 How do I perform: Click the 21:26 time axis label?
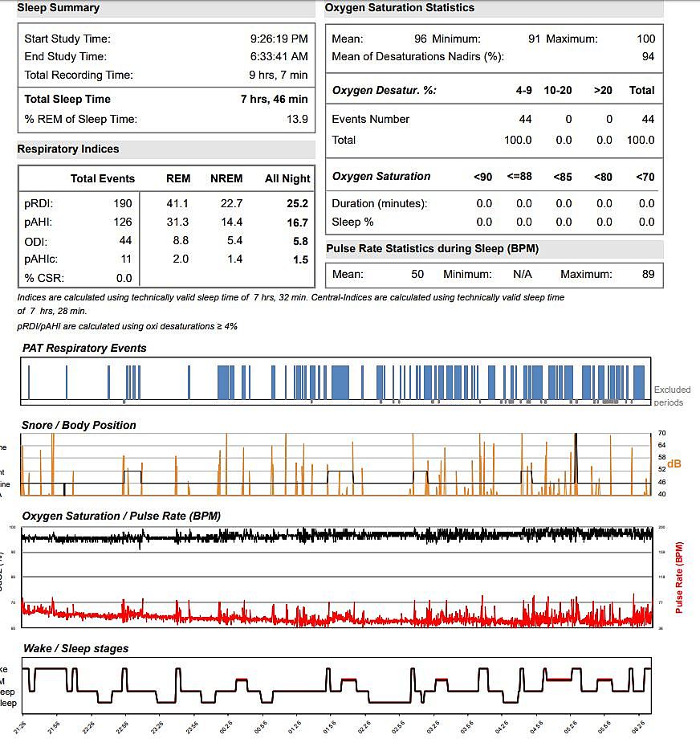pyautogui.click(x=20, y=728)
